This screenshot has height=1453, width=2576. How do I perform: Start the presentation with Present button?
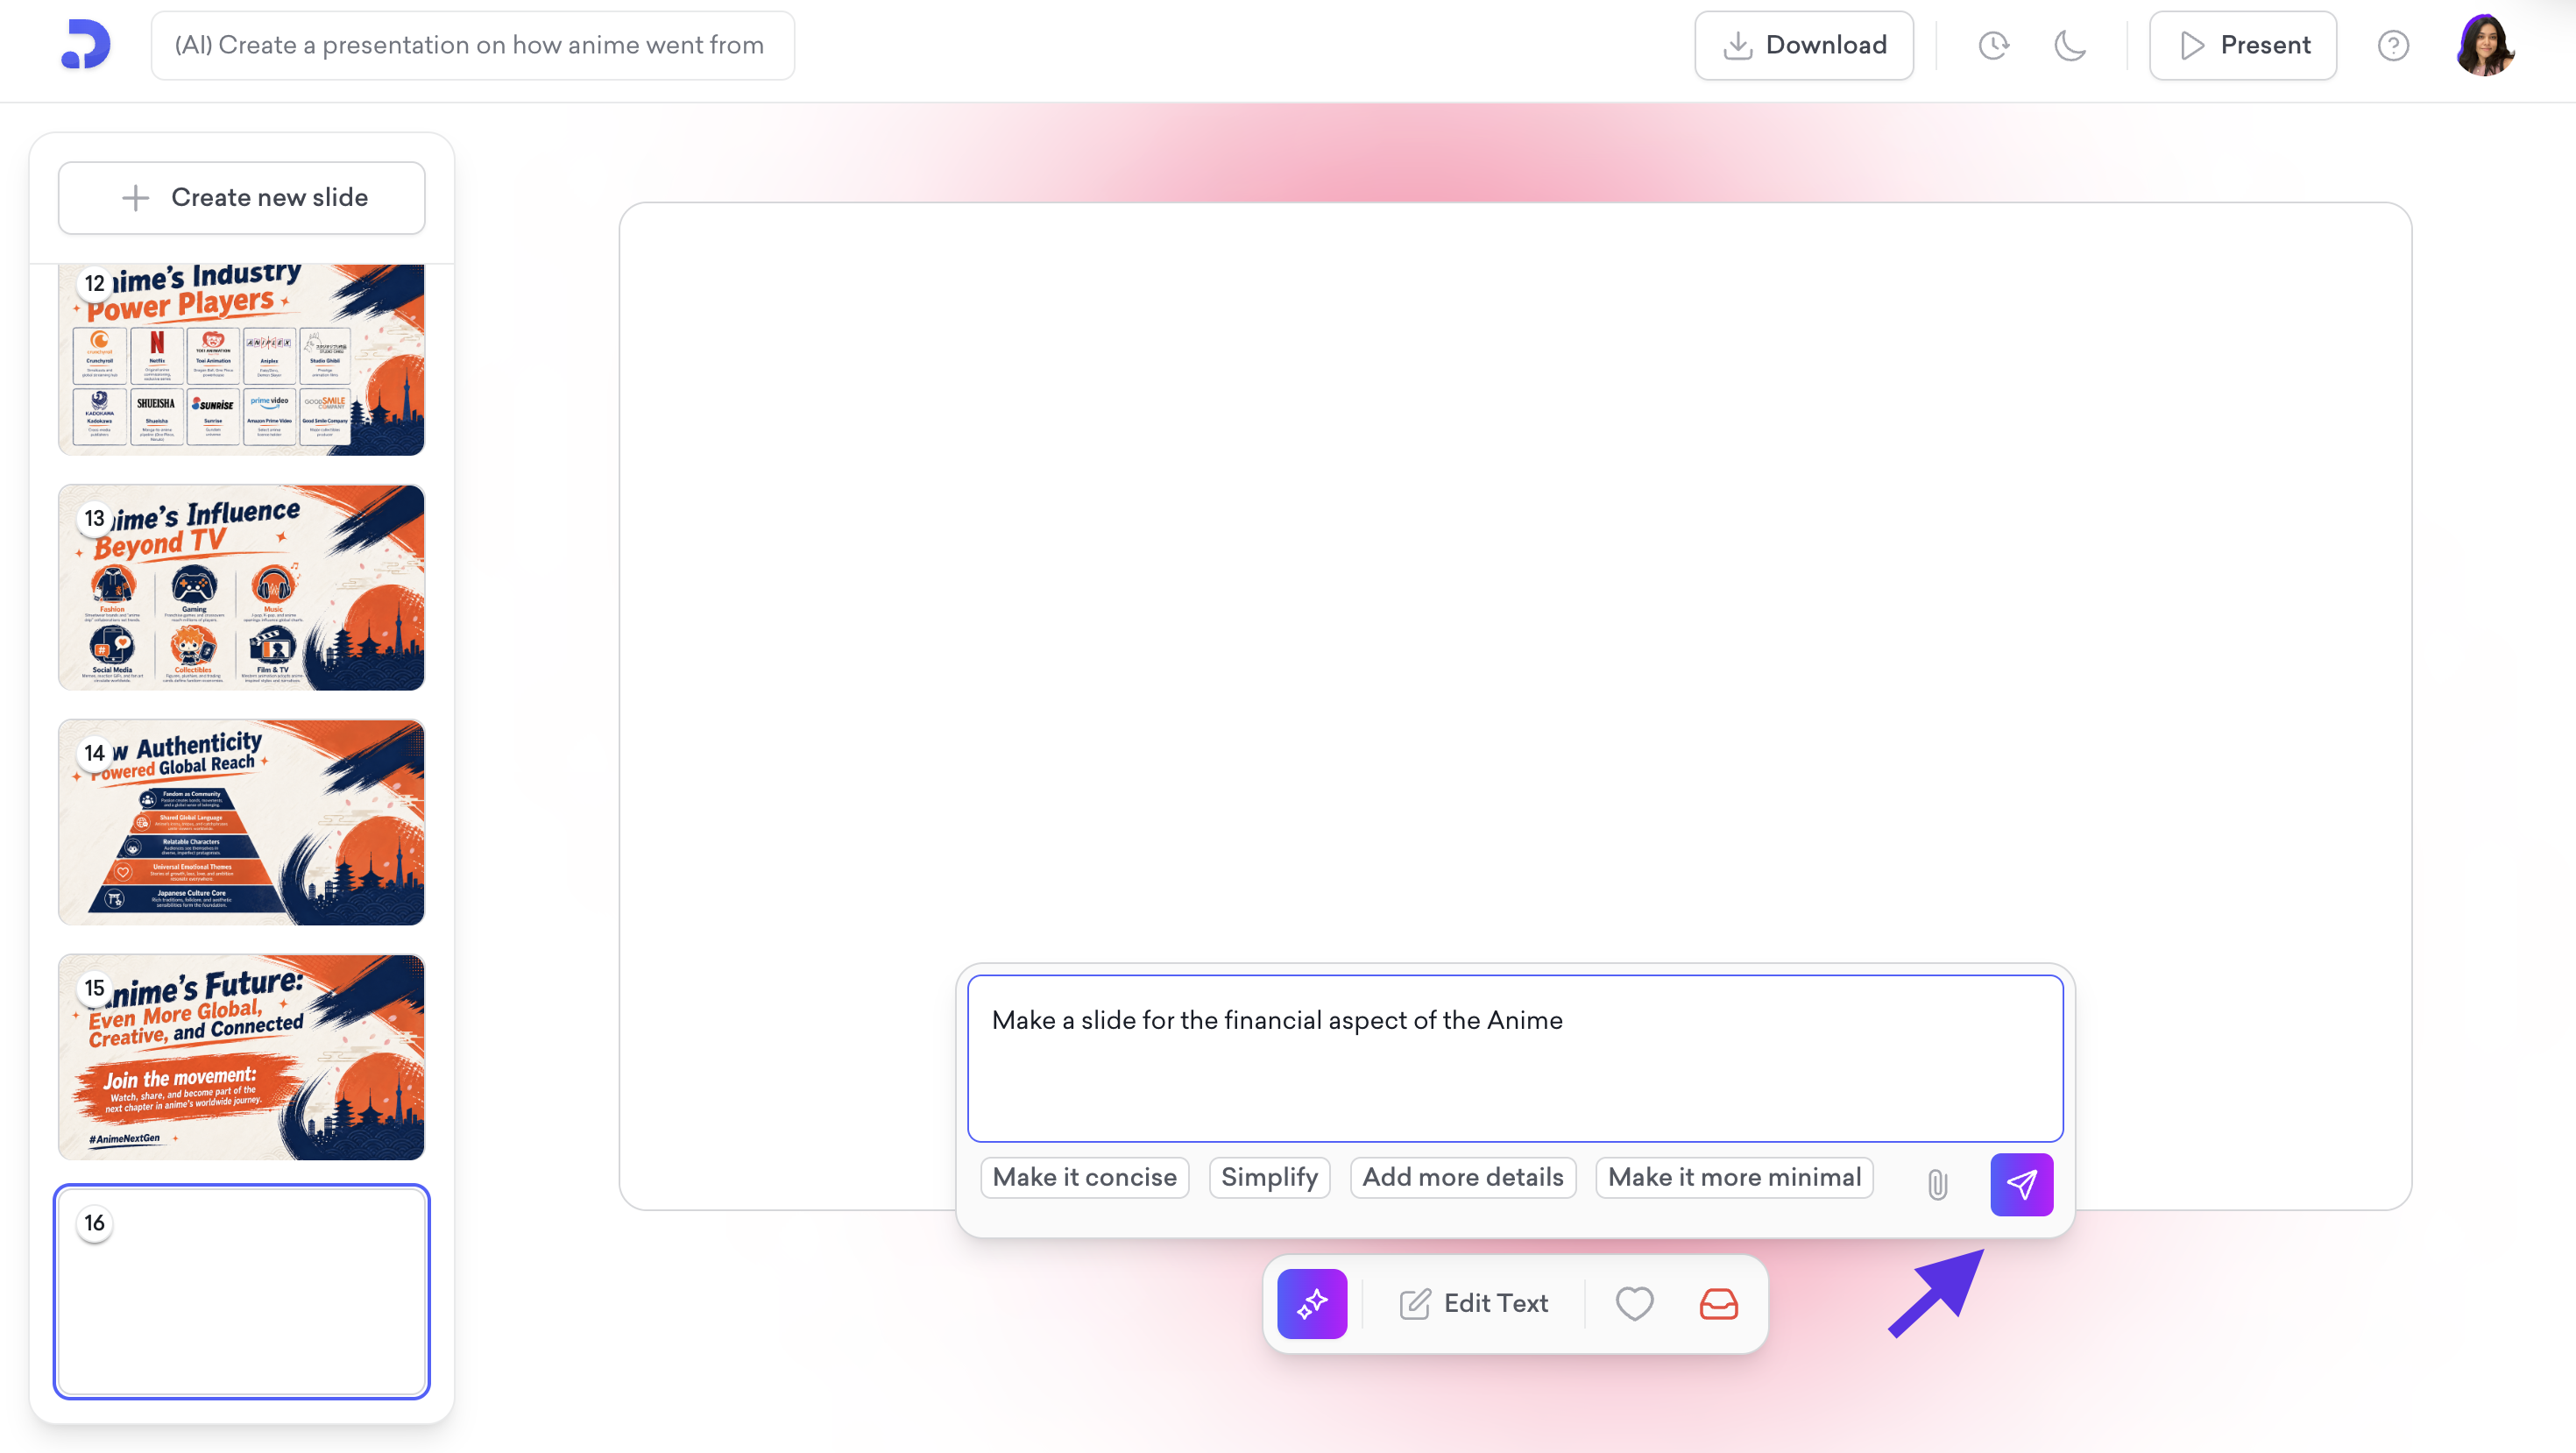[x=2242, y=45]
